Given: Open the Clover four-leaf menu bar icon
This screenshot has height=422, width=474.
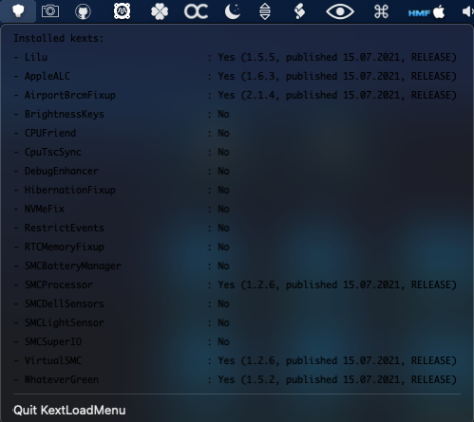Looking at the screenshot, I should pyautogui.click(x=160, y=11).
